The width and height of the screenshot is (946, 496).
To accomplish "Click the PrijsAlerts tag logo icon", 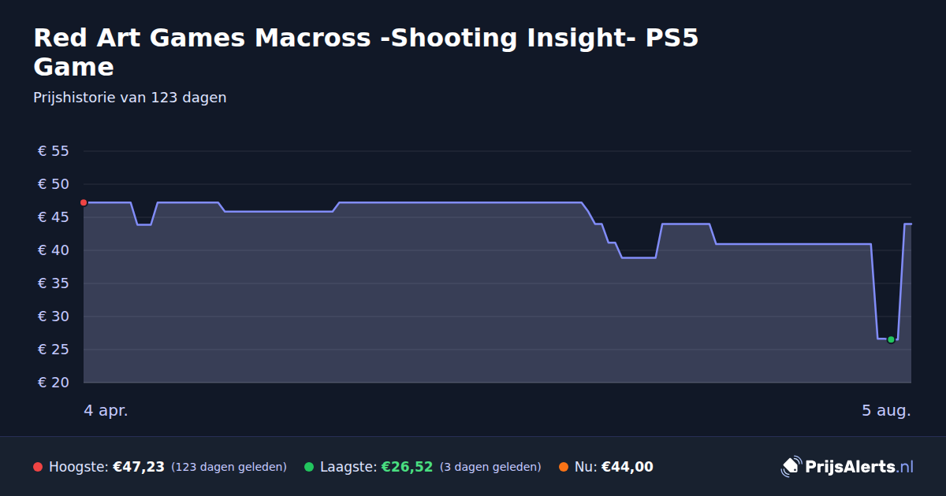I will point(791,467).
